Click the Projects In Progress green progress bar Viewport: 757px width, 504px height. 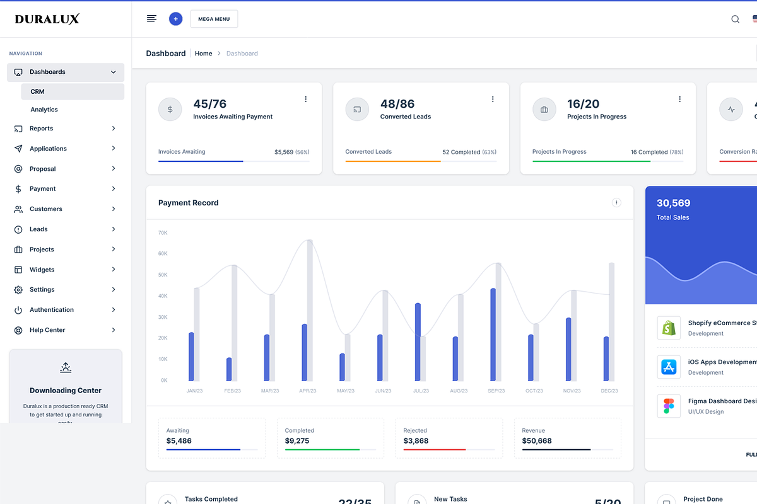(x=592, y=161)
